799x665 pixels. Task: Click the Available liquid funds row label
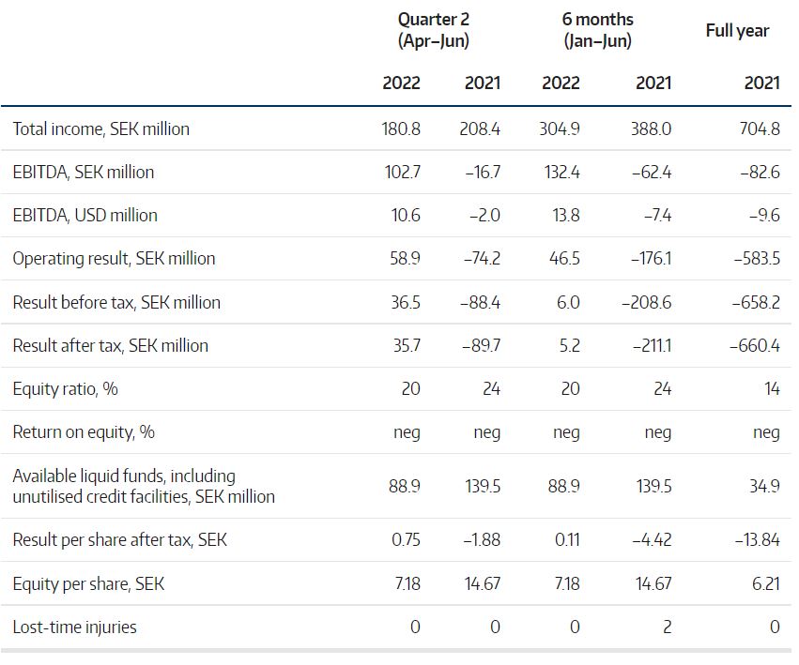tap(143, 486)
